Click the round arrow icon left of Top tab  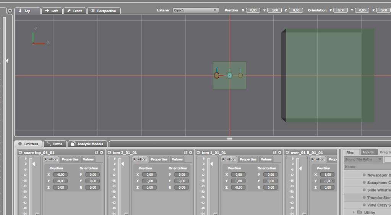10,11
